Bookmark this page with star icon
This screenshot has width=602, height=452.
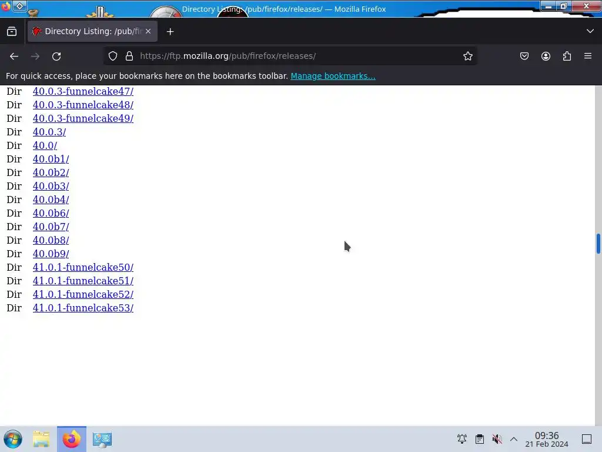(467, 56)
